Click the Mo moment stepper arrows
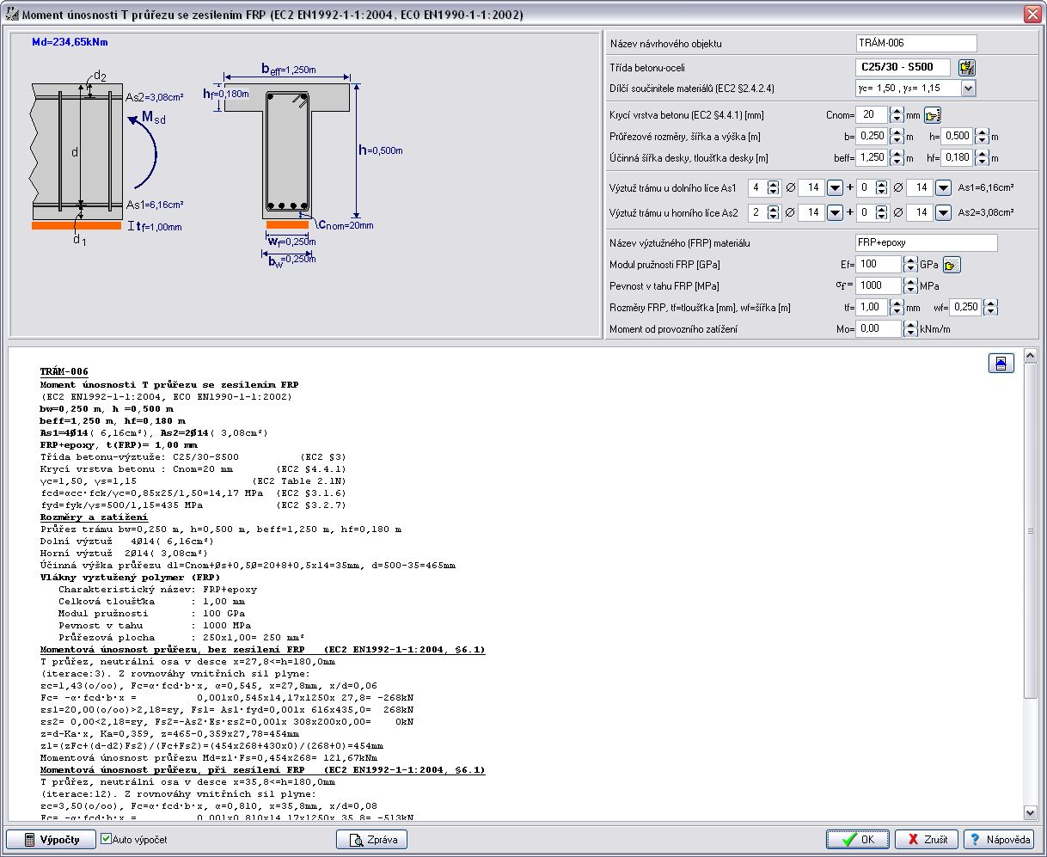 (910, 328)
